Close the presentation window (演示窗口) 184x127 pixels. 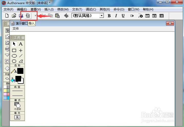(170, 23)
